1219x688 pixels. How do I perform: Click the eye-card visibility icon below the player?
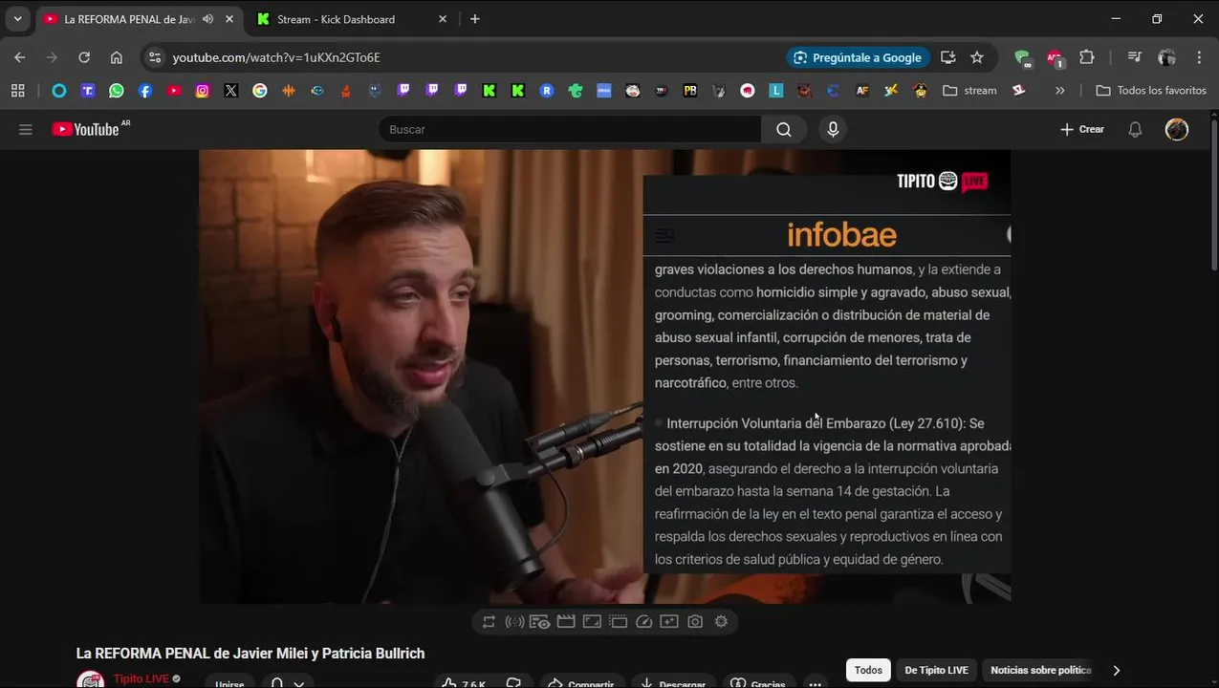pyautogui.click(x=540, y=621)
